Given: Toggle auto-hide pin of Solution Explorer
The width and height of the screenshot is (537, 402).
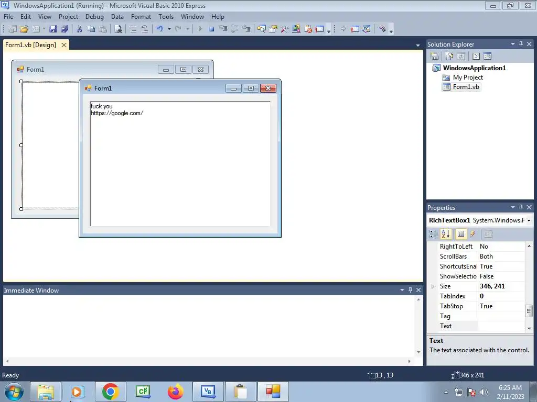Looking at the screenshot, I should point(521,44).
